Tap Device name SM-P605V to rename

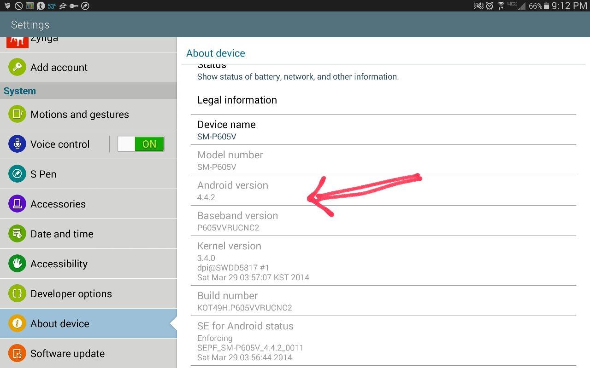[x=383, y=130]
